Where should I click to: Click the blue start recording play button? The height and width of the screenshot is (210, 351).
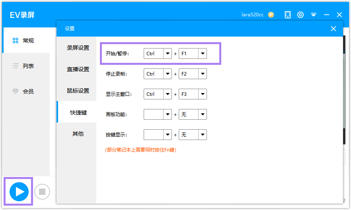click(19, 192)
